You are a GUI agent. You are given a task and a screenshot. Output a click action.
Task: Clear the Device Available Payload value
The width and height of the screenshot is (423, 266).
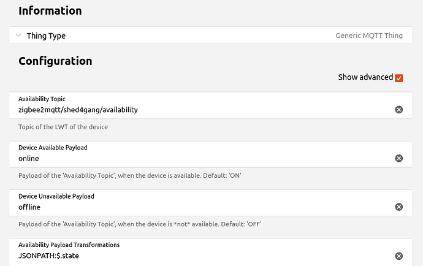click(398, 158)
